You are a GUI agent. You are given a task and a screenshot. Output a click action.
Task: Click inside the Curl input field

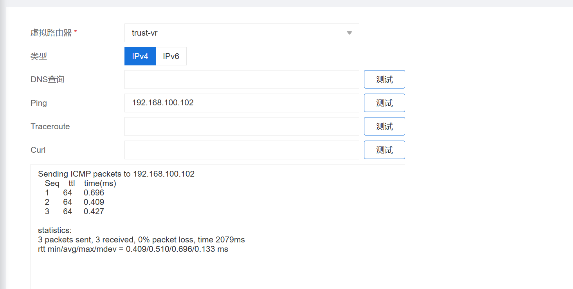coord(241,150)
